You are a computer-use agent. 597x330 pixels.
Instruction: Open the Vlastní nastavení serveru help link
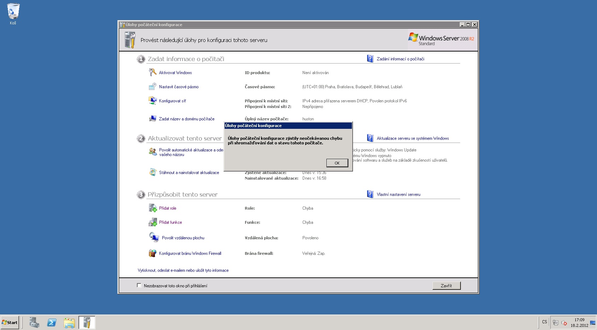point(399,194)
